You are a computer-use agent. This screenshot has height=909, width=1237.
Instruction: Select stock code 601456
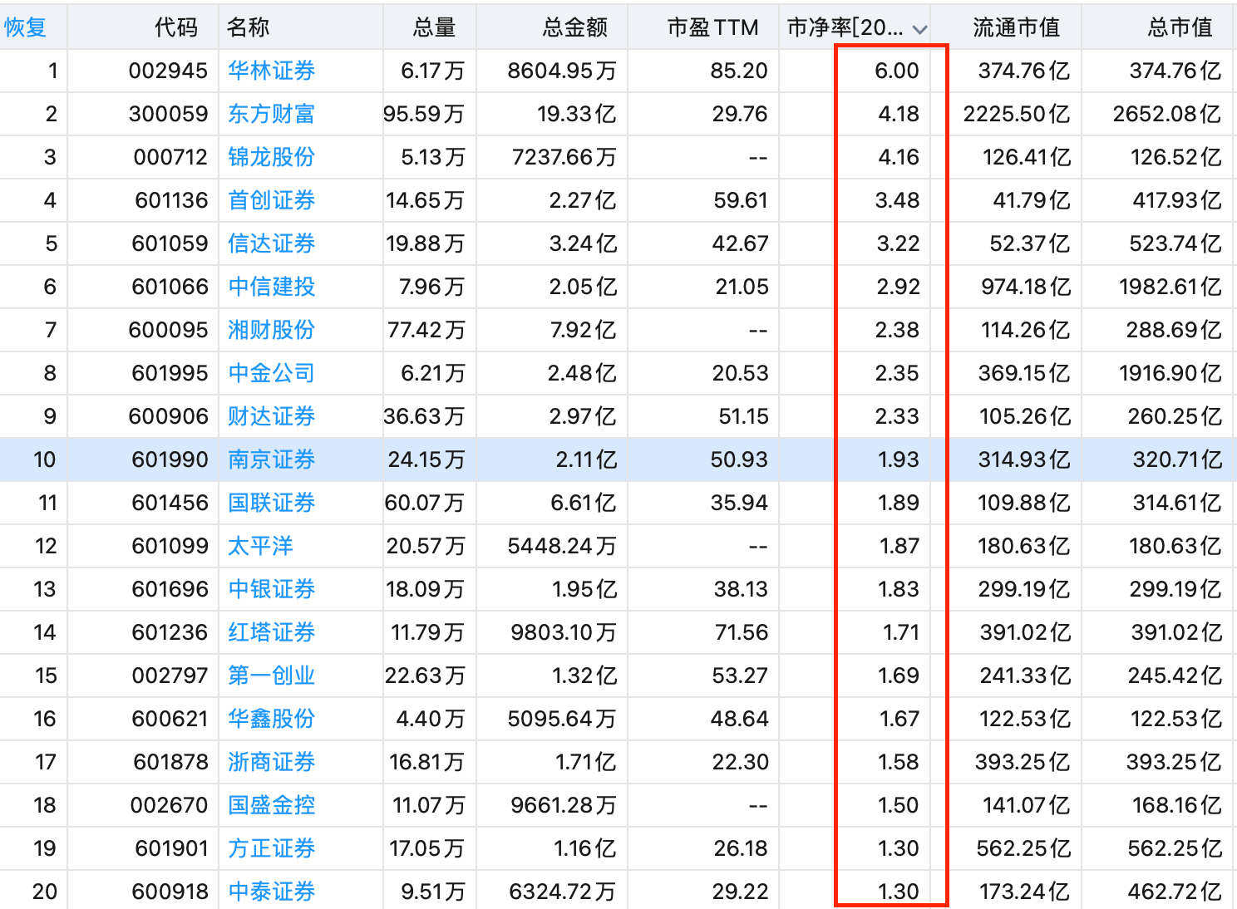coord(170,503)
